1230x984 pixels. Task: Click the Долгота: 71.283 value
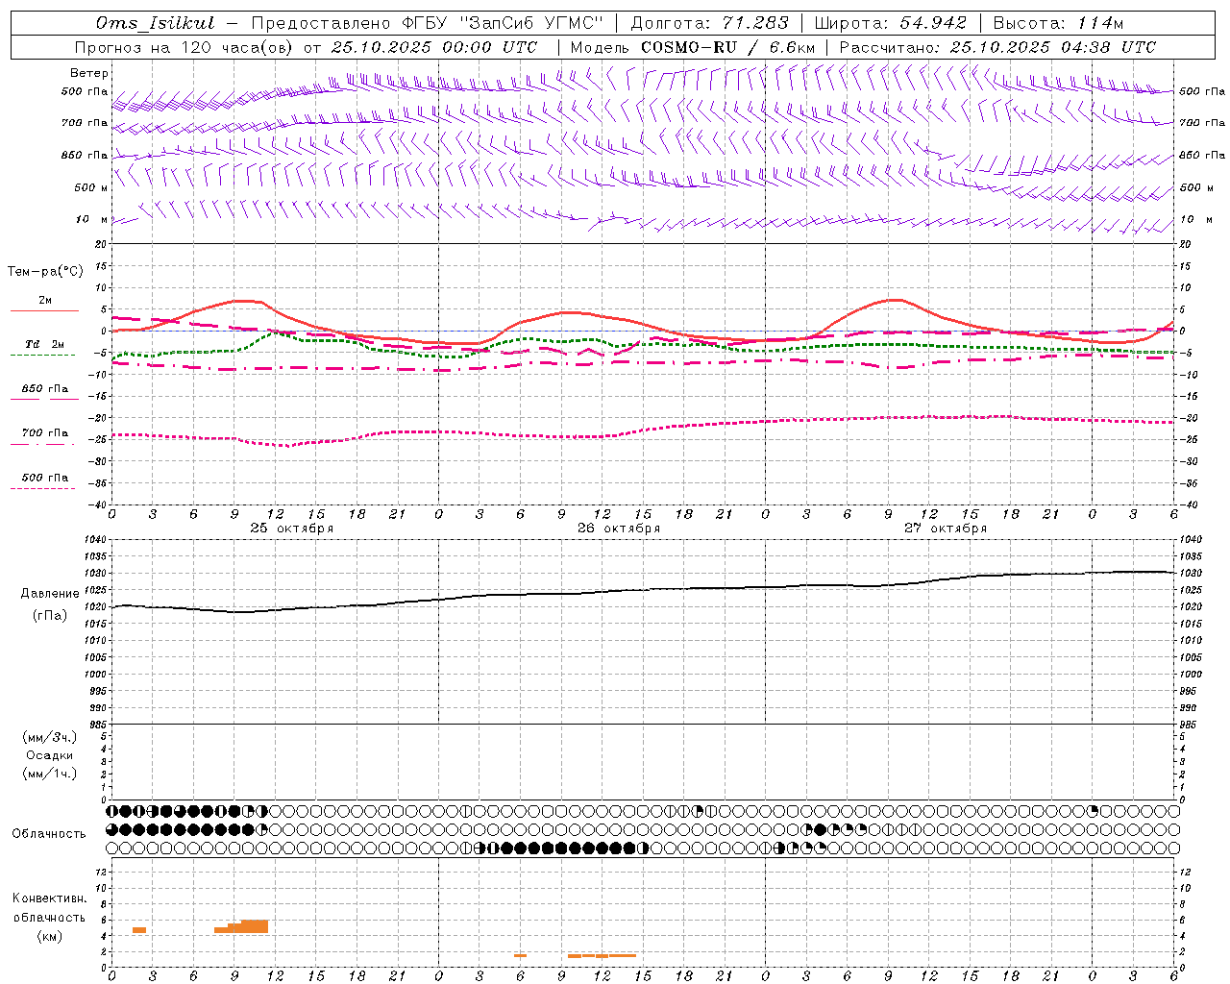709,23
